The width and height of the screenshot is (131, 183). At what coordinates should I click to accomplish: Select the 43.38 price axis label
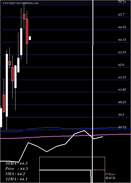[x=122, y=52]
